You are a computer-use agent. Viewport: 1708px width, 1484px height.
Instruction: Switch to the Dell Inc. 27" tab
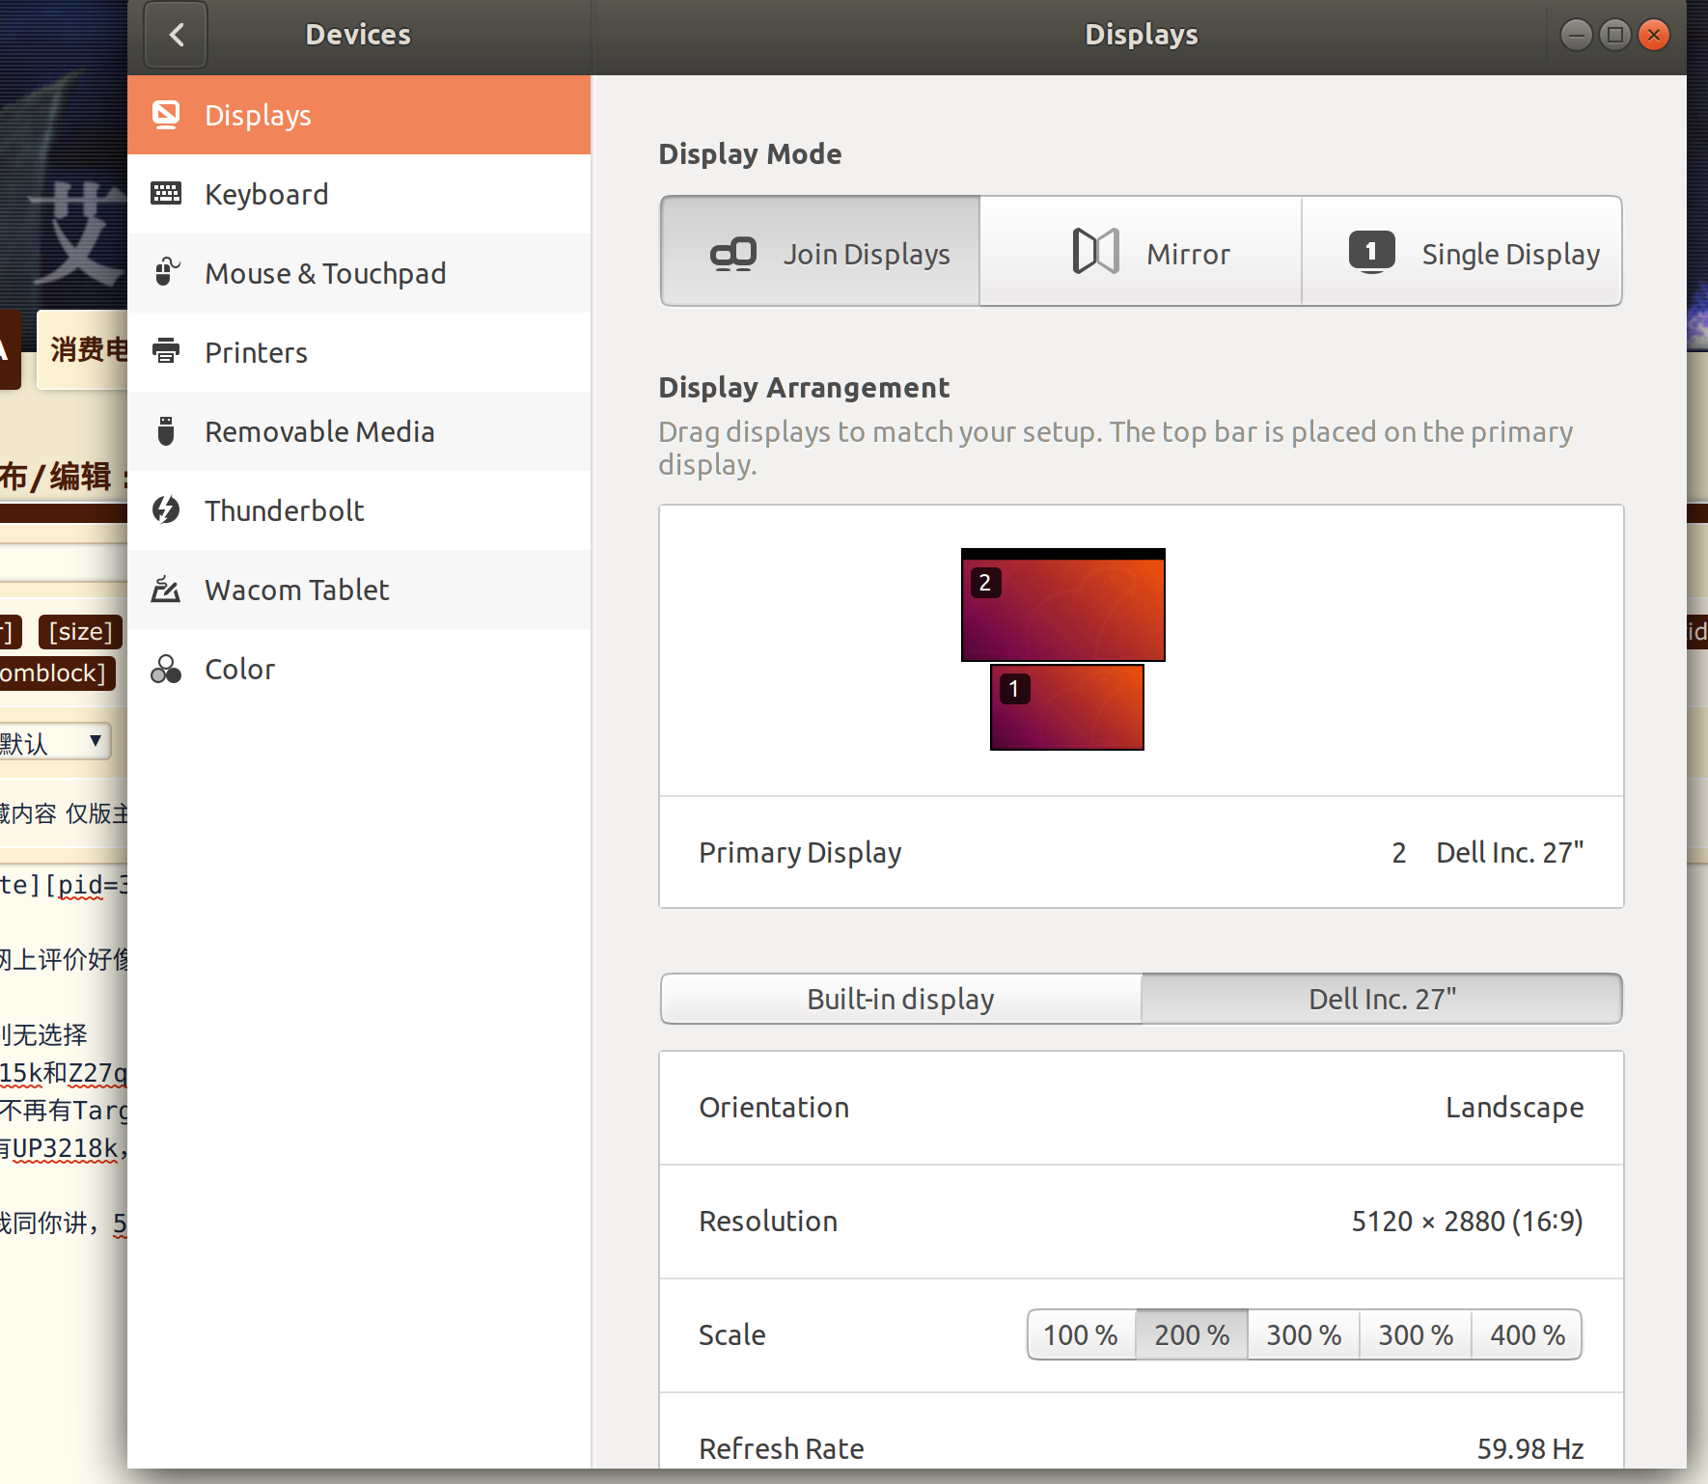[1382, 999]
